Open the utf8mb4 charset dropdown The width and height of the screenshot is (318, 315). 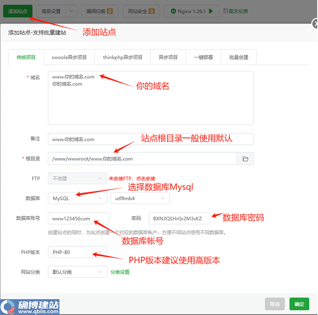point(140,198)
